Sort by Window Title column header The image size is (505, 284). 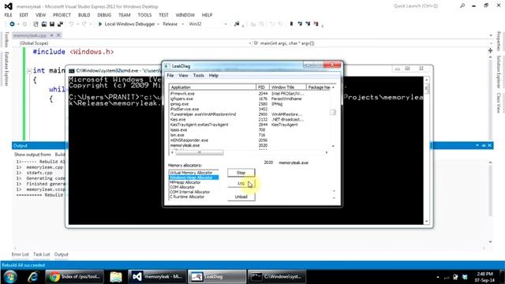pyautogui.click(x=287, y=88)
